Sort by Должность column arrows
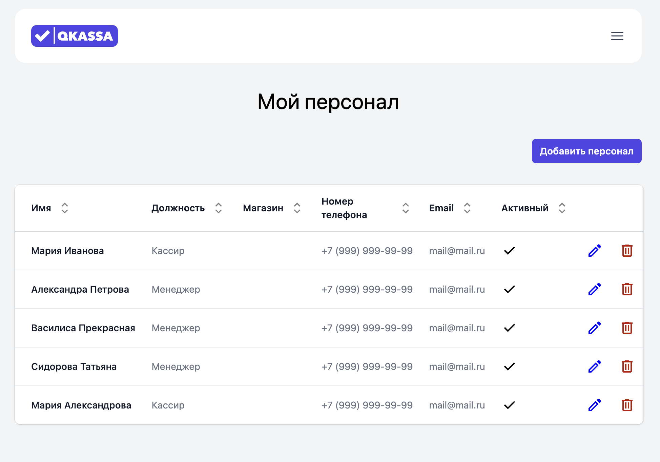This screenshot has width=660, height=462. pos(219,208)
